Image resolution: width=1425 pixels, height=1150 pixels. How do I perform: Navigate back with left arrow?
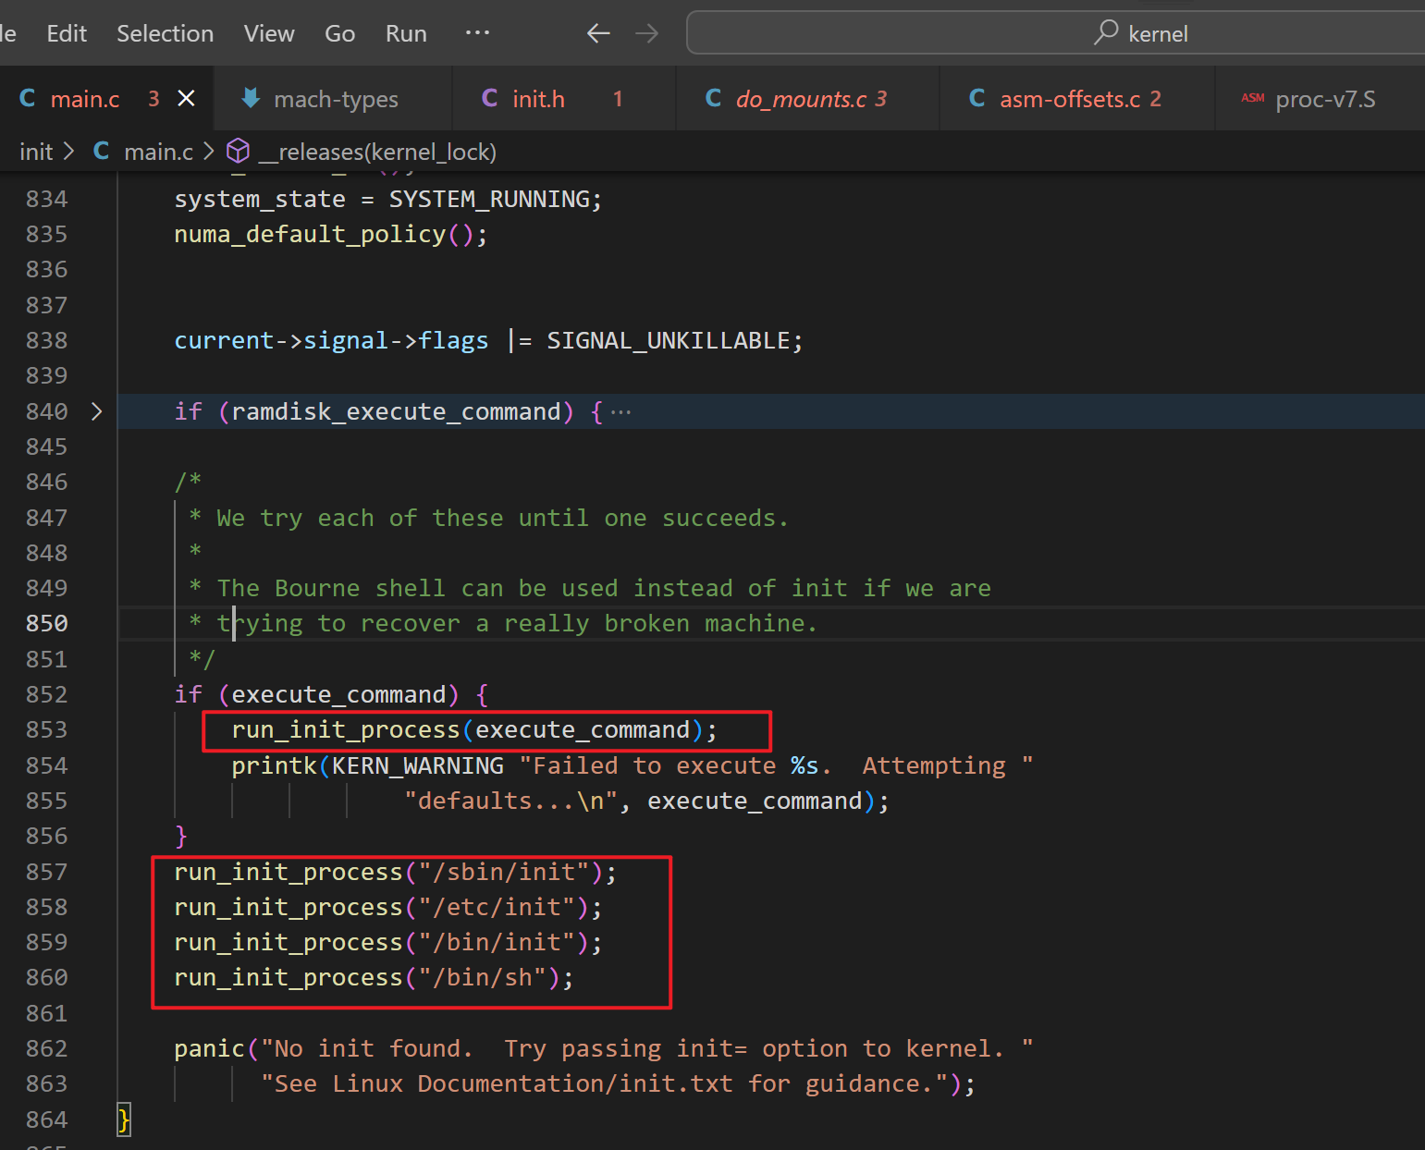coord(598,33)
